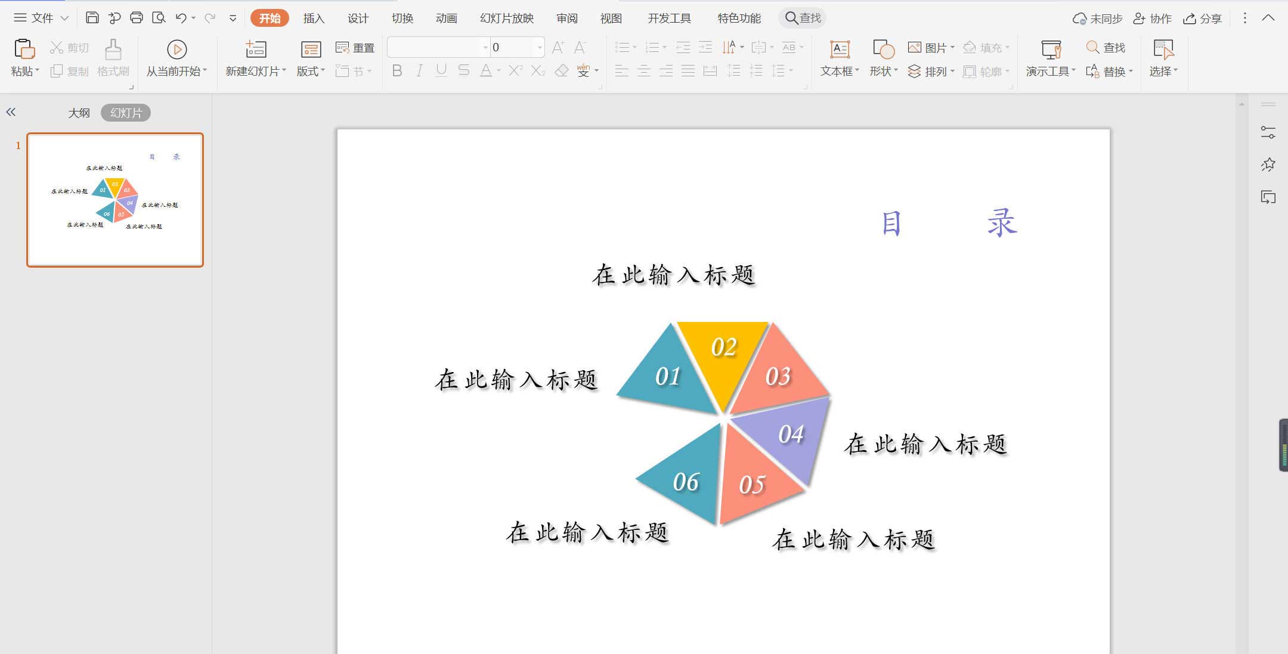Click the Shapes tool icon
1288x654 pixels.
click(x=883, y=49)
